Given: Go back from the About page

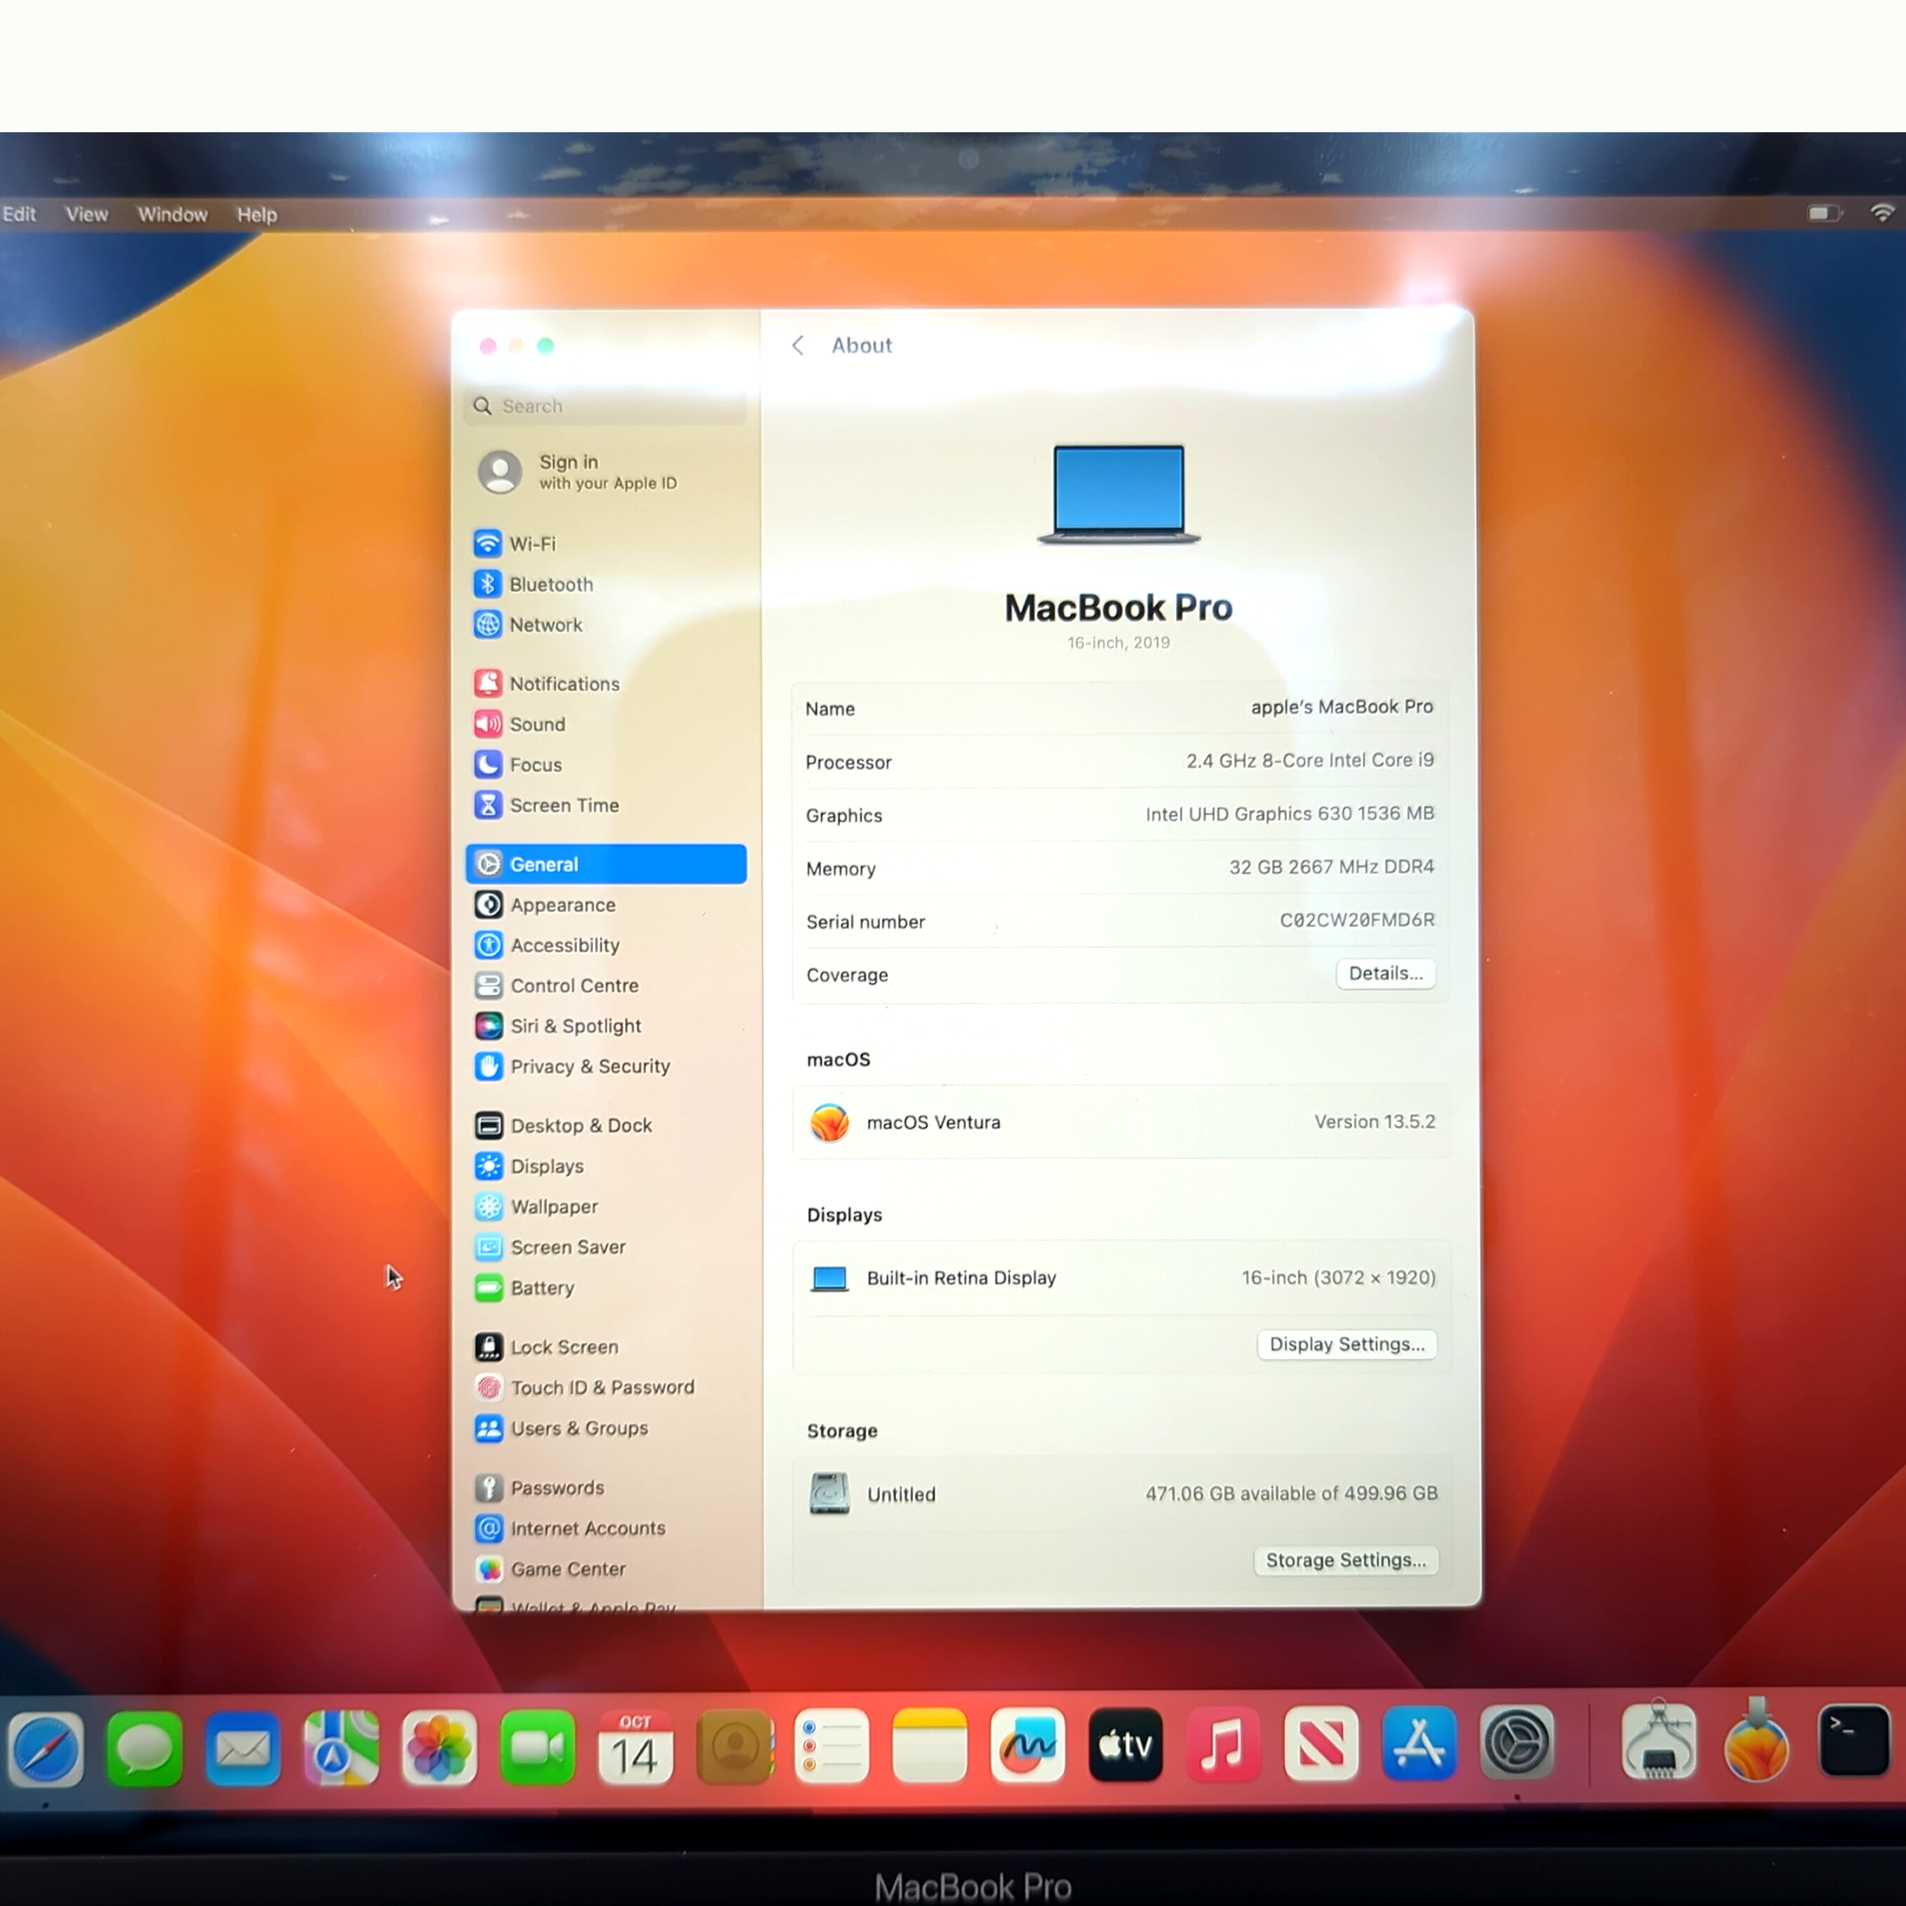Looking at the screenshot, I should [x=797, y=345].
